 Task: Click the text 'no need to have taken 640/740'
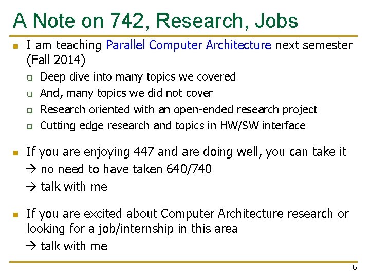point(126,169)
